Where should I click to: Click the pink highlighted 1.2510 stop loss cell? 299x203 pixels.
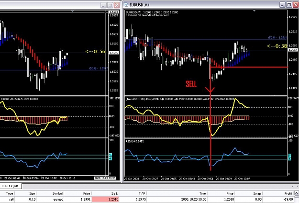click(x=105, y=199)
